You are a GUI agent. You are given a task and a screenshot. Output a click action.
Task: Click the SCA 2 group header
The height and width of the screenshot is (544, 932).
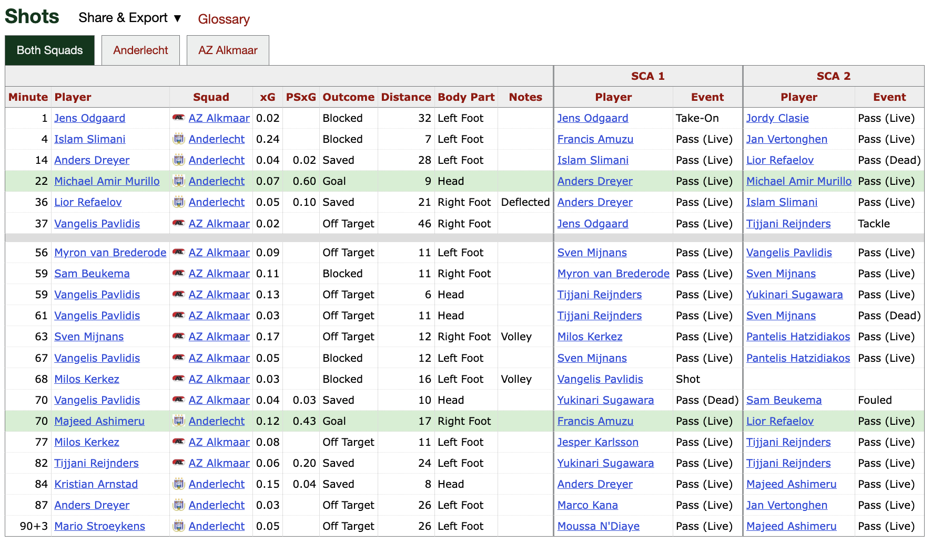click(x=833, y=76)
